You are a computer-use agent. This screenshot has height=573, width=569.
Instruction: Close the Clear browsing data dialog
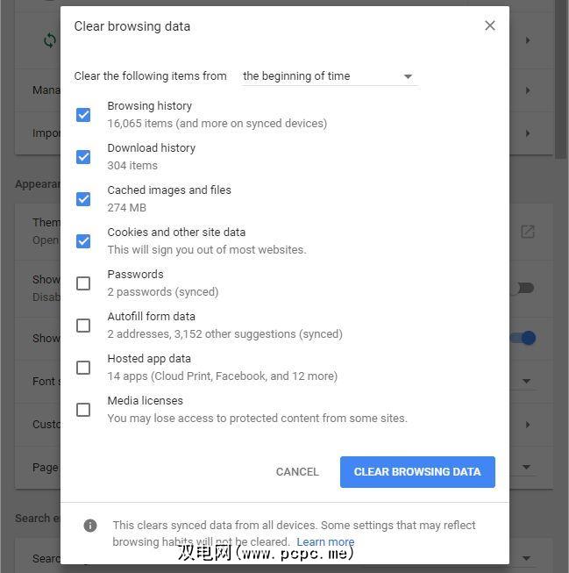pos(490,25)
